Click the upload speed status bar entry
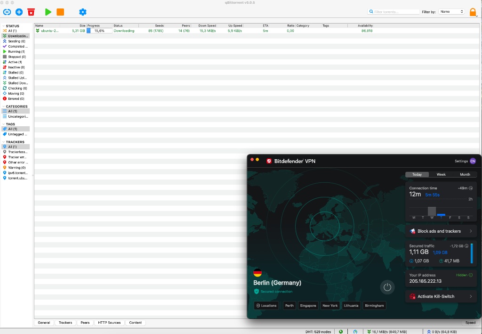This screenshot has width=482, height=334. [442, 332]
